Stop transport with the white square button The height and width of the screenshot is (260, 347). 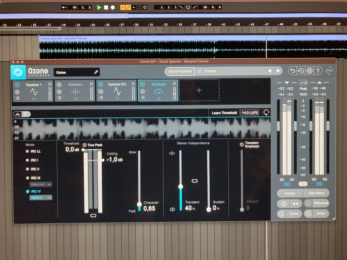[106, 7]
